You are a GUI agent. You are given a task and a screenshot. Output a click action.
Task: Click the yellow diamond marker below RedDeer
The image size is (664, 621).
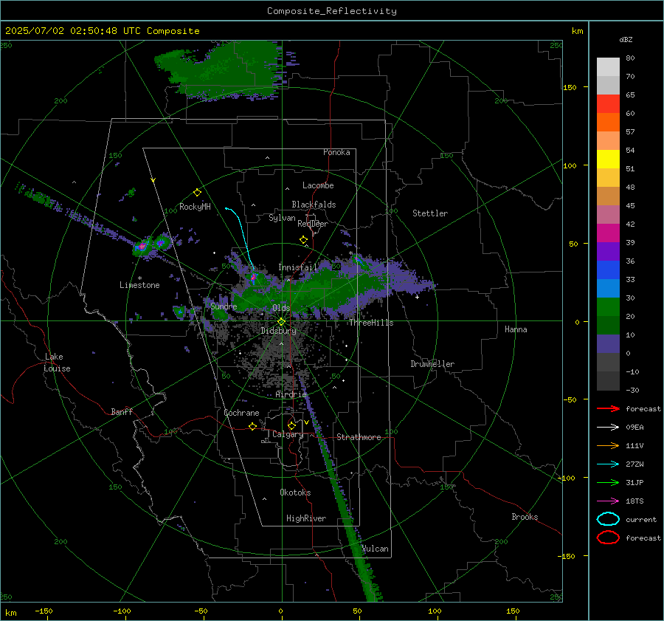tap(303, 240)
